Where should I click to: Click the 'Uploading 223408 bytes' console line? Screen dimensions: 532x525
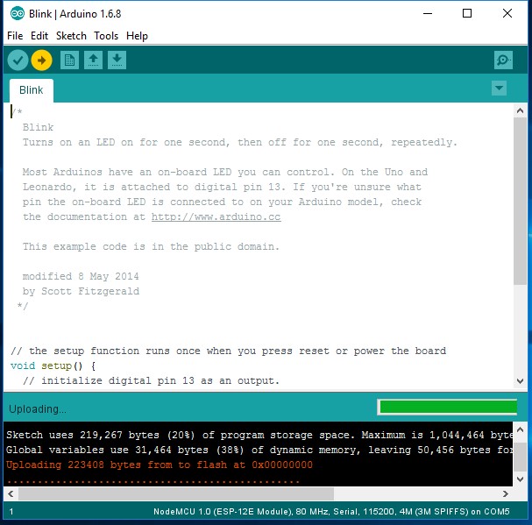160,465
